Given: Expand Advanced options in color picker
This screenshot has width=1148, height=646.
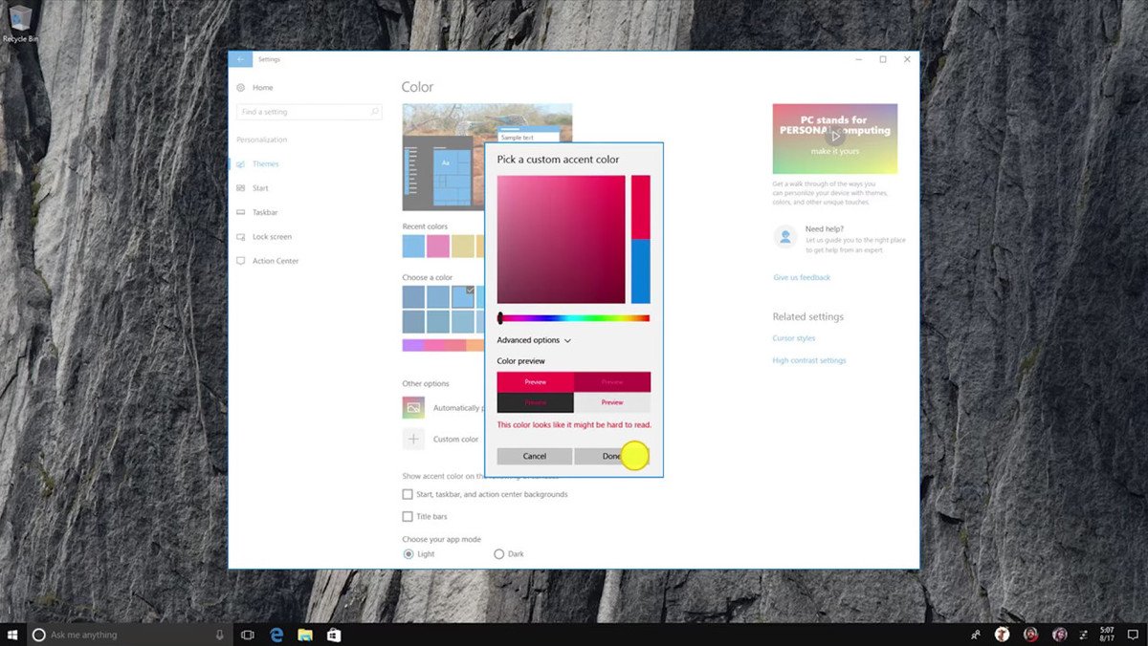Looking at the screenshot, I should pyautogui.click(x=534, y=340).
